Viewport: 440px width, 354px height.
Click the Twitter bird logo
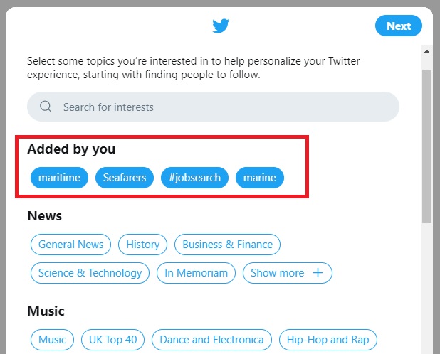pos(221,26)
